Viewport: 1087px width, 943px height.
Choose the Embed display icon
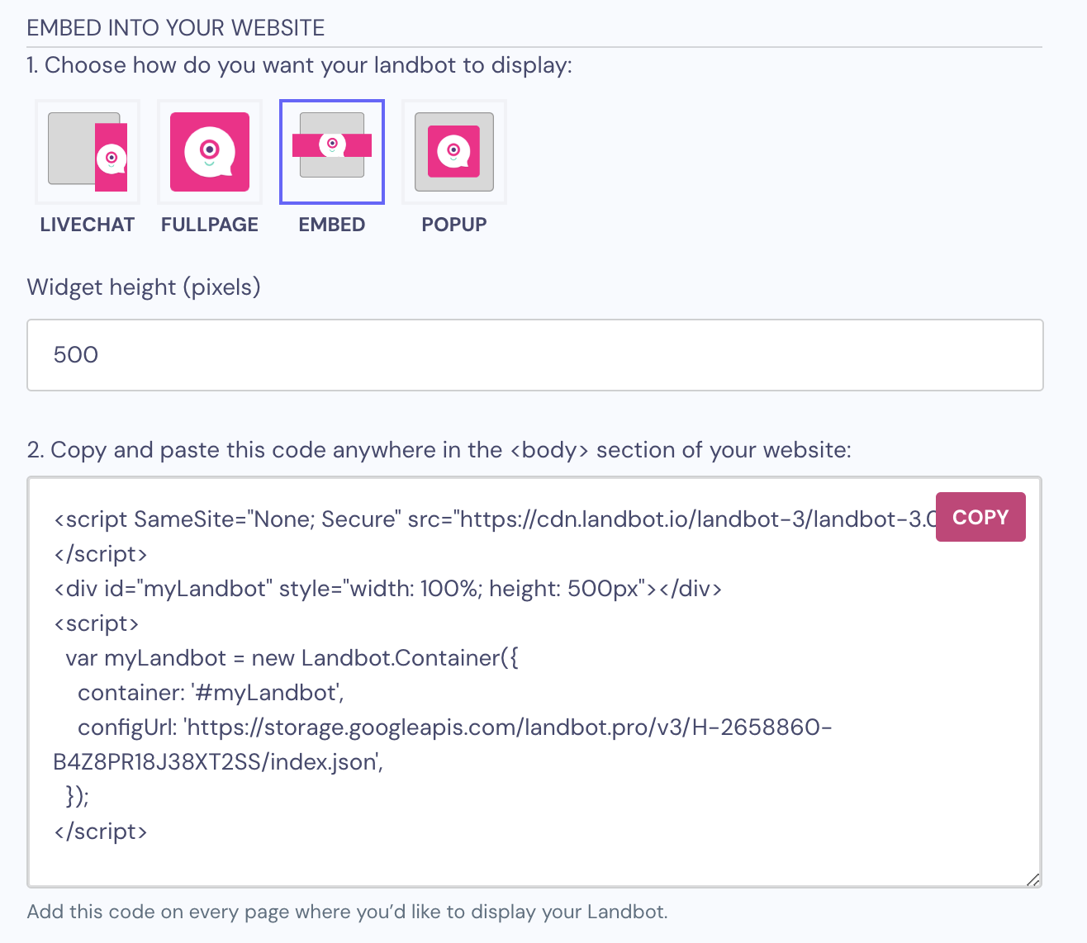click(x=332, y=152)
